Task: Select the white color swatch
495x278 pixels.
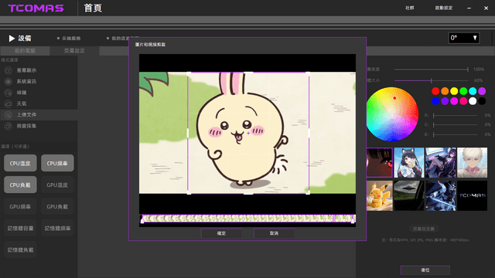Action: (473, 101)
